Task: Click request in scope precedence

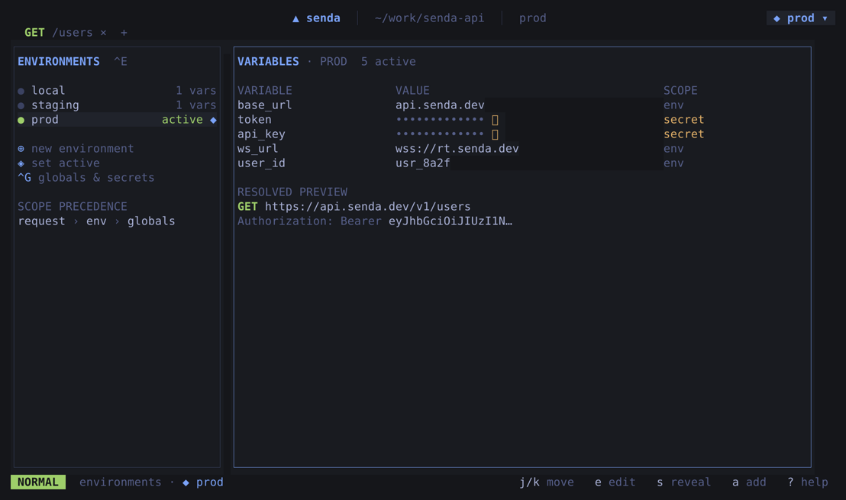Action: (x=41, y=221)
